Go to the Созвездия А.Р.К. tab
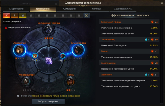 pos(123,9)
